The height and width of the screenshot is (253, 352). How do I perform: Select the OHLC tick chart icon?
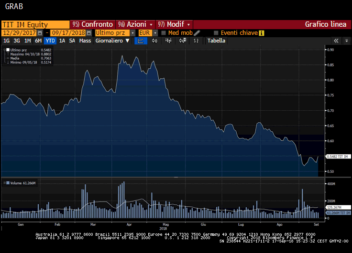(196, 41)
